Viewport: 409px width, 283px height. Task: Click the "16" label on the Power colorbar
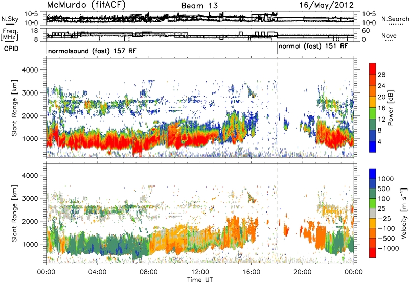tap(381, 108)
